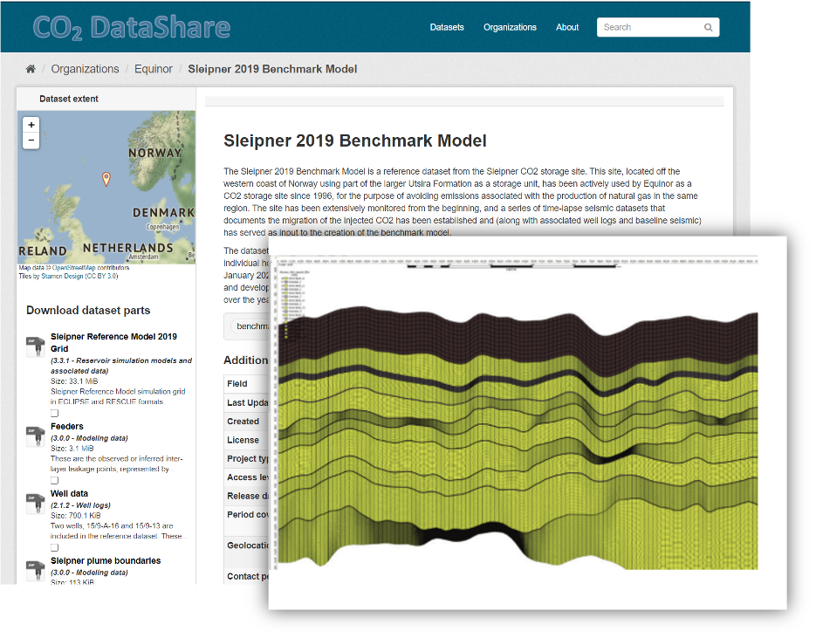The width and height of the screenshot is (816, 638).
Task: Click the search magnifier icon
Action: coord(708,28)
